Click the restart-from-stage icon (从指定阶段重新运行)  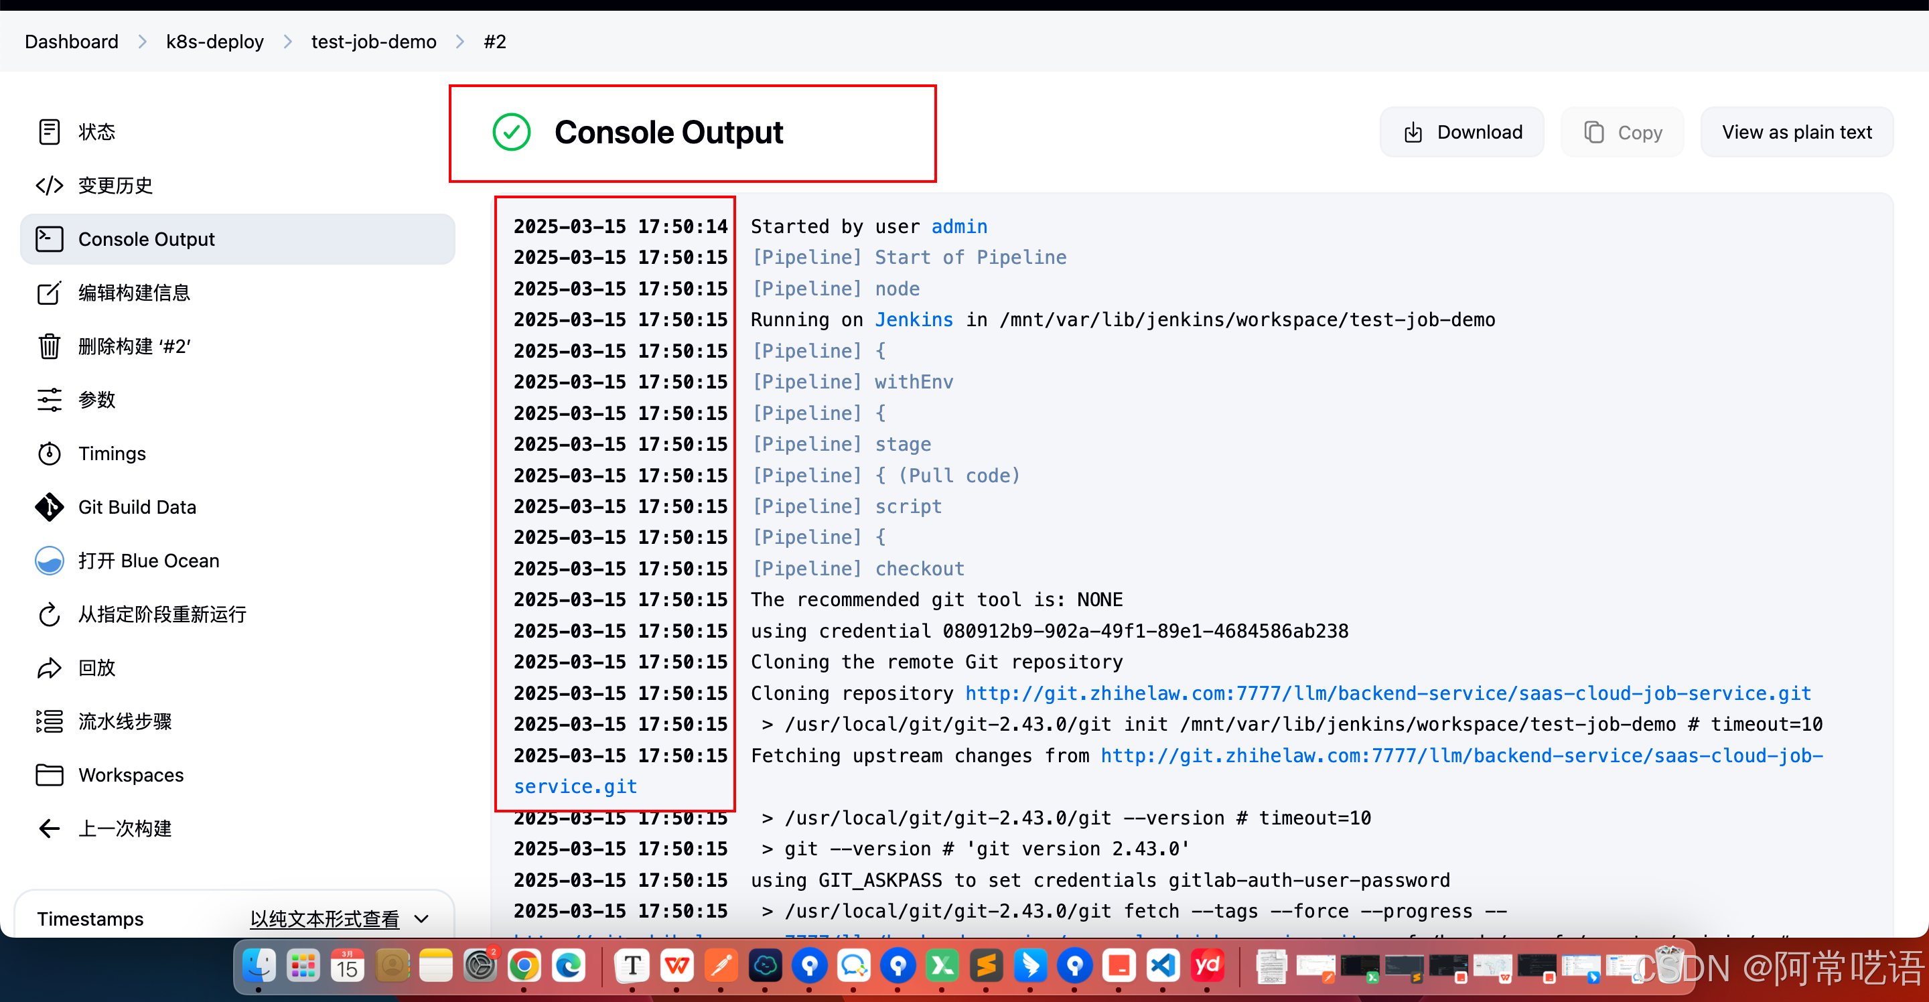(50, 614)
